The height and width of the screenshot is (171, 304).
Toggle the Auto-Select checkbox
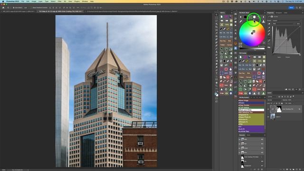click(x=14, y=8)
